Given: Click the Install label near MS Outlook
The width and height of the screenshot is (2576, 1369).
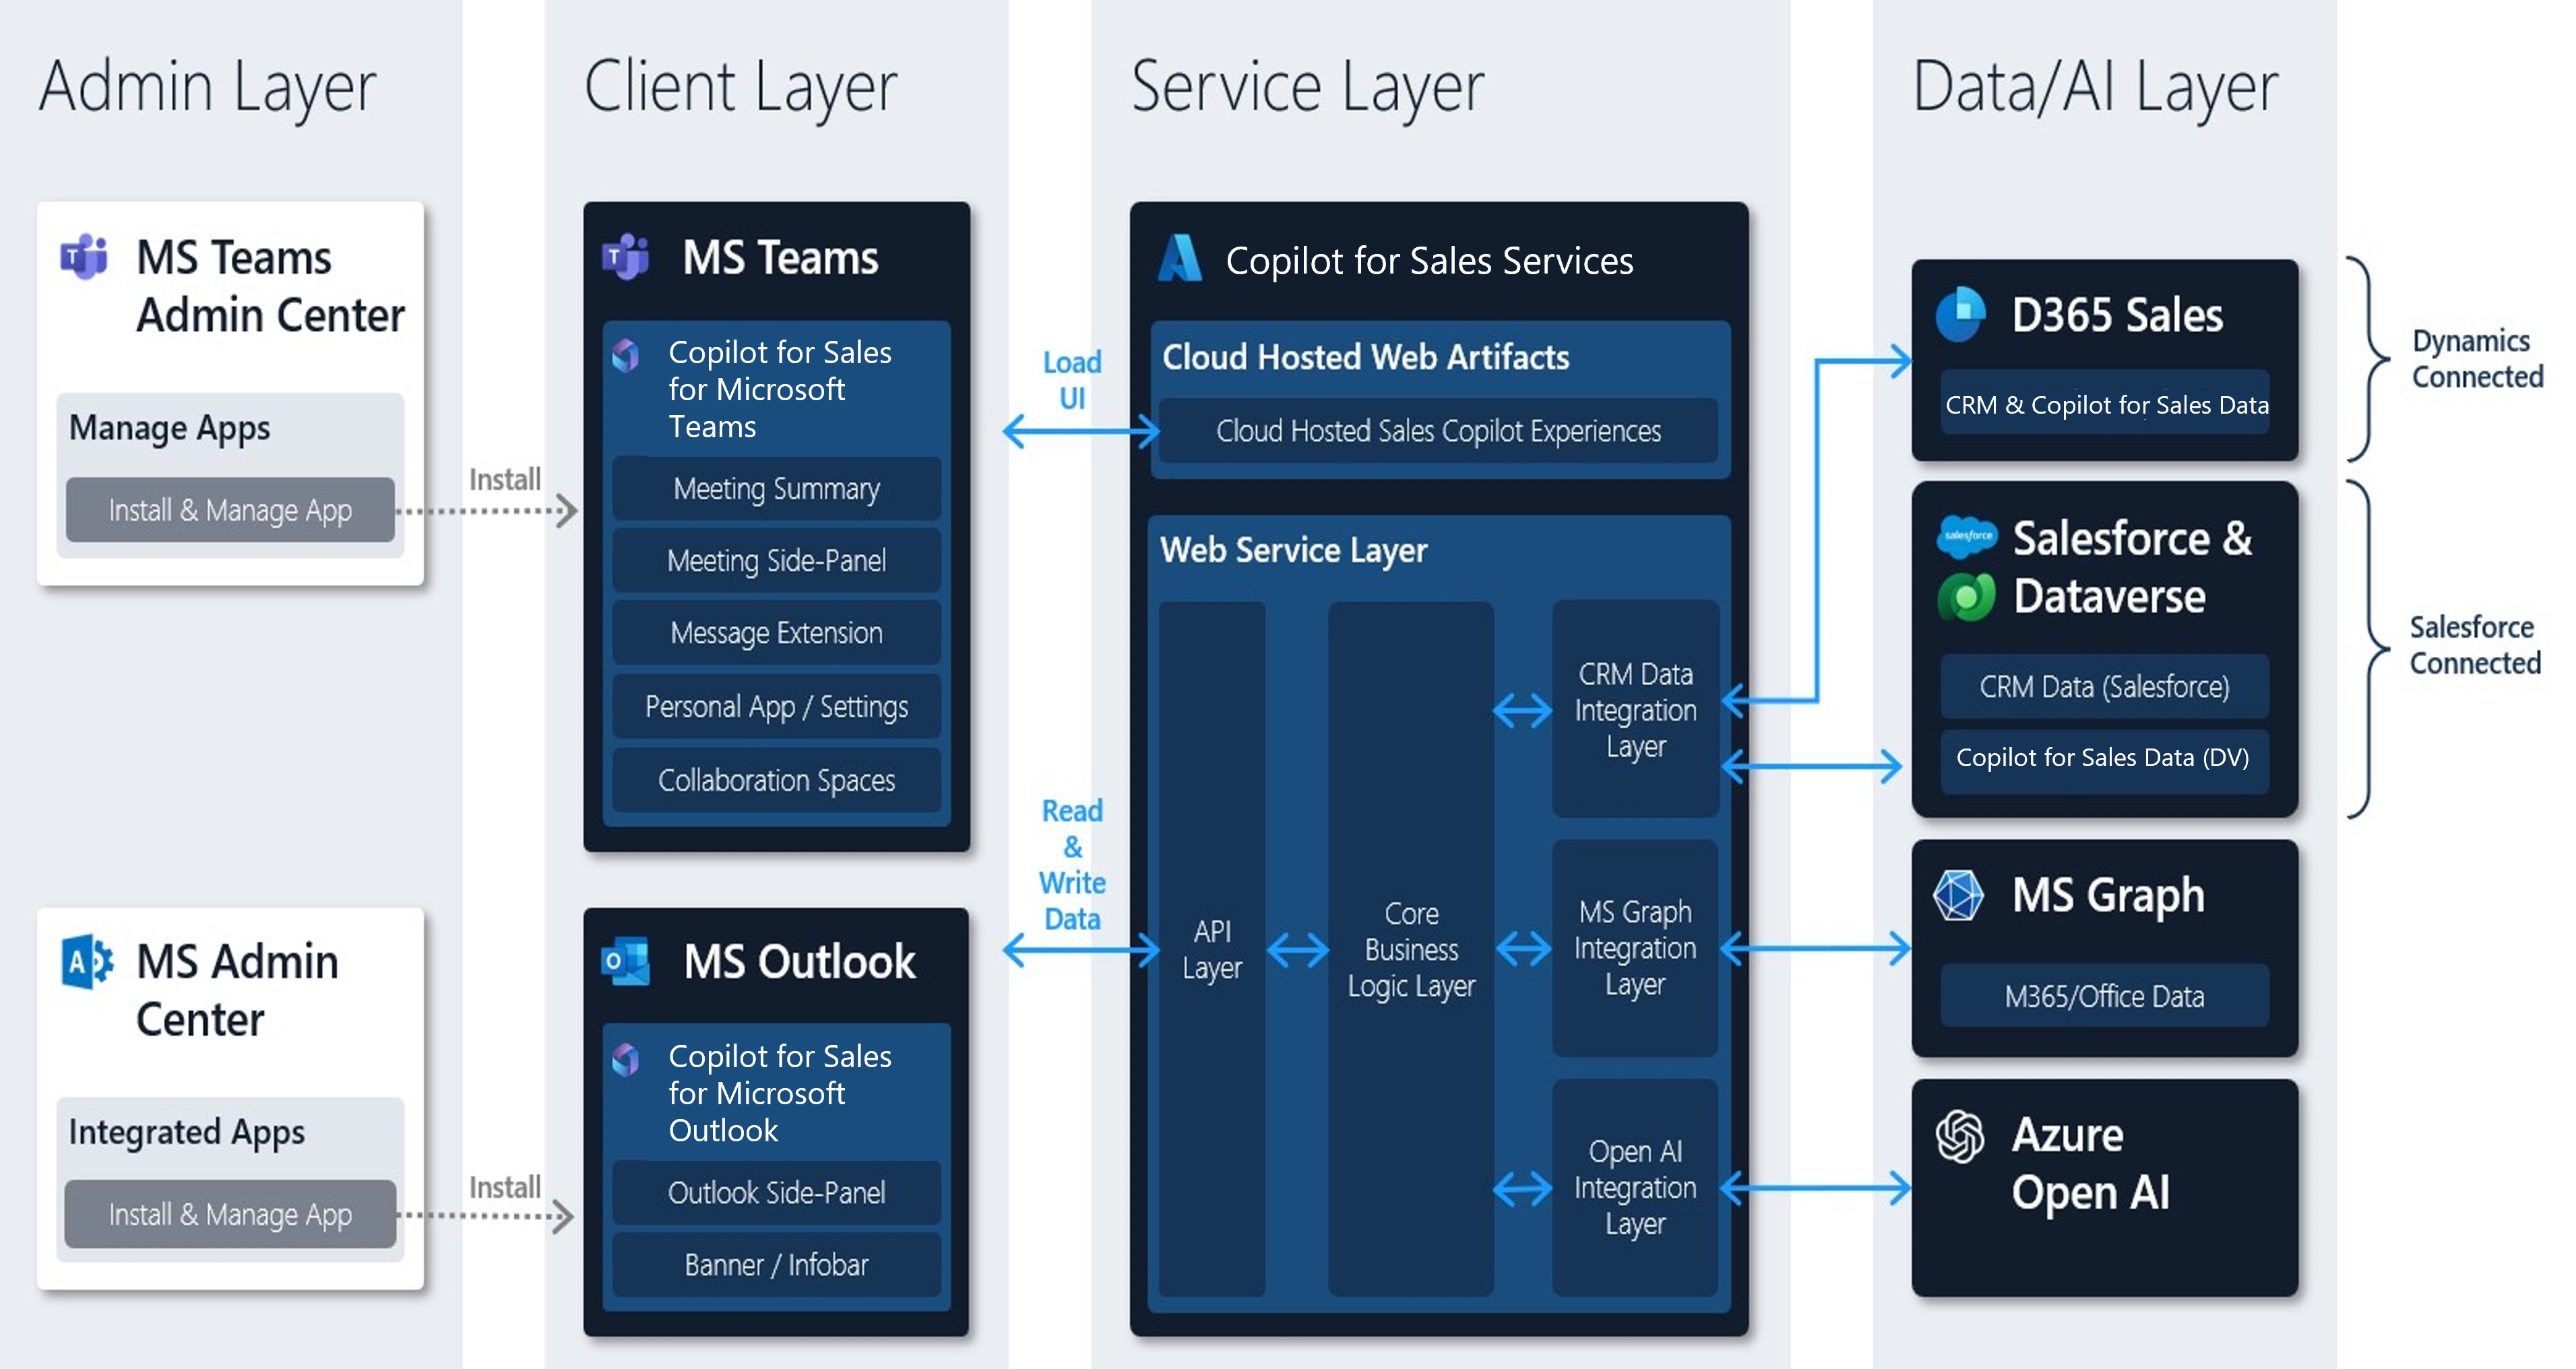Looking at the screenshot, I should [x=505, y=1187].
